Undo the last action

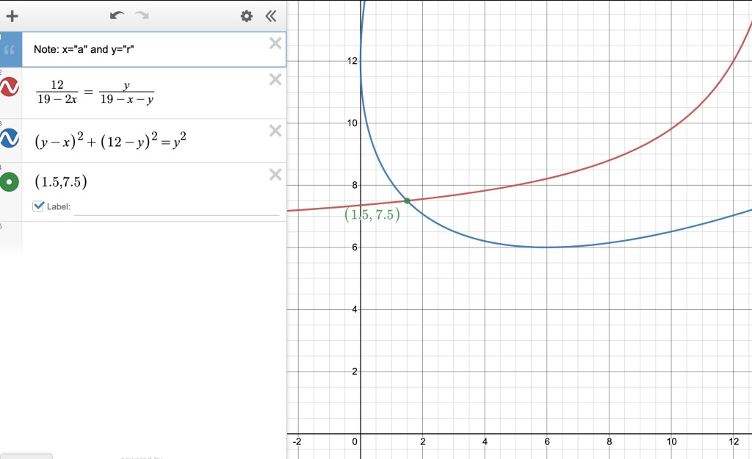tap(117, 15)
